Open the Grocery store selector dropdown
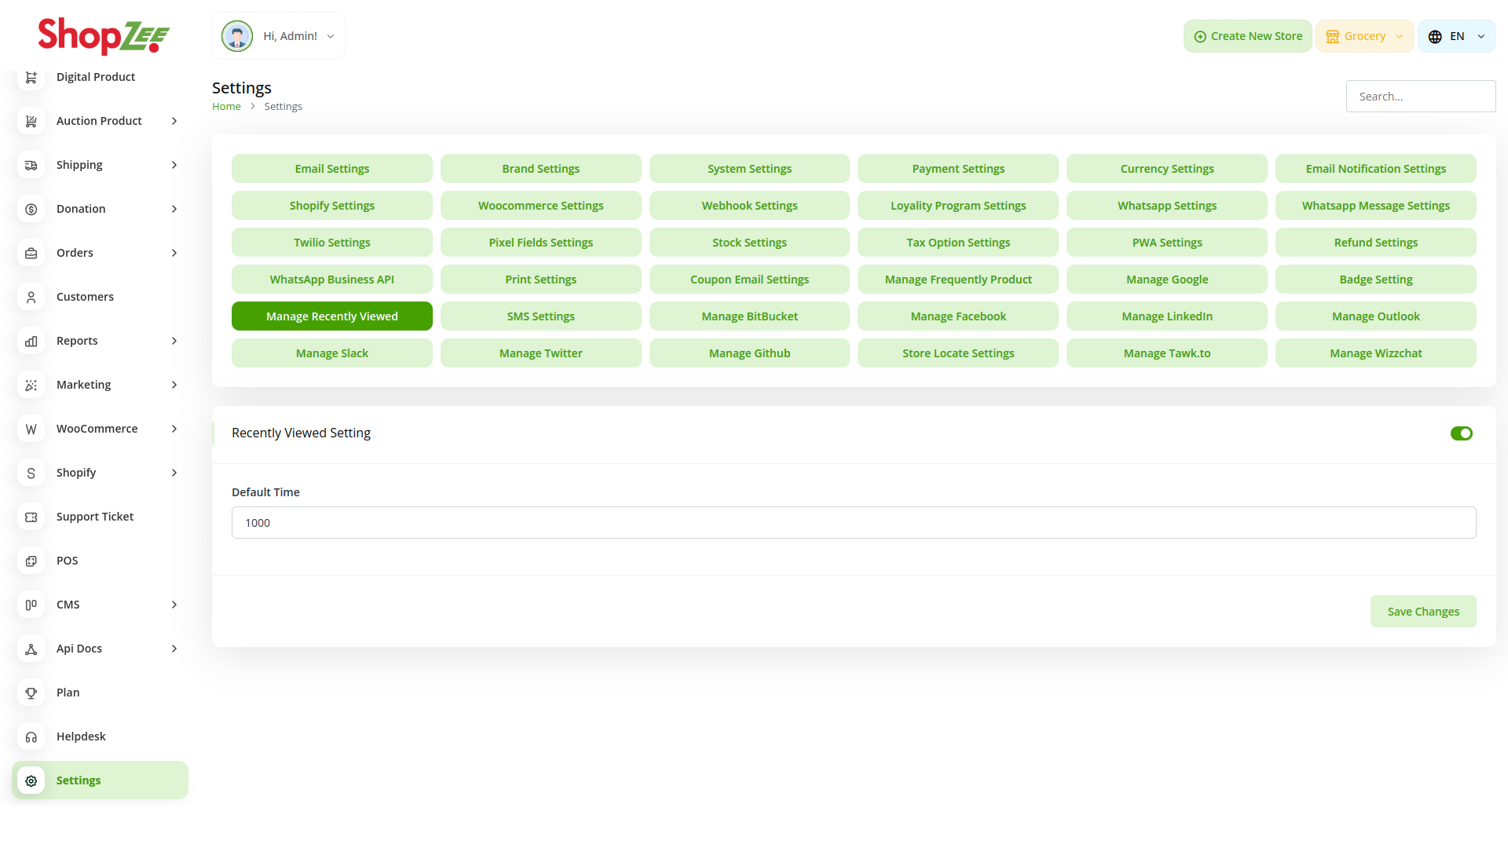 [x=1364, y=36]
